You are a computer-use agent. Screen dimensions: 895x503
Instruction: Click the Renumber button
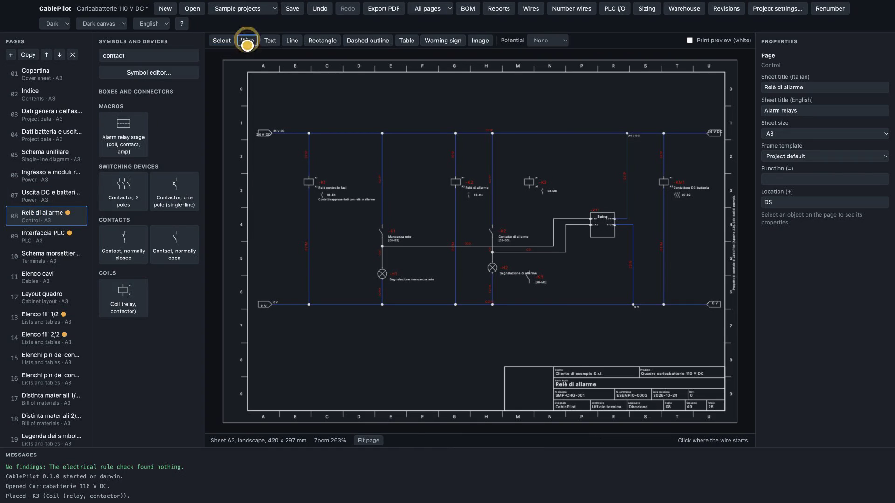(x=830, y=9)
